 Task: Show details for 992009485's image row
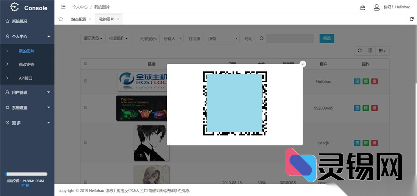[357, 108]
